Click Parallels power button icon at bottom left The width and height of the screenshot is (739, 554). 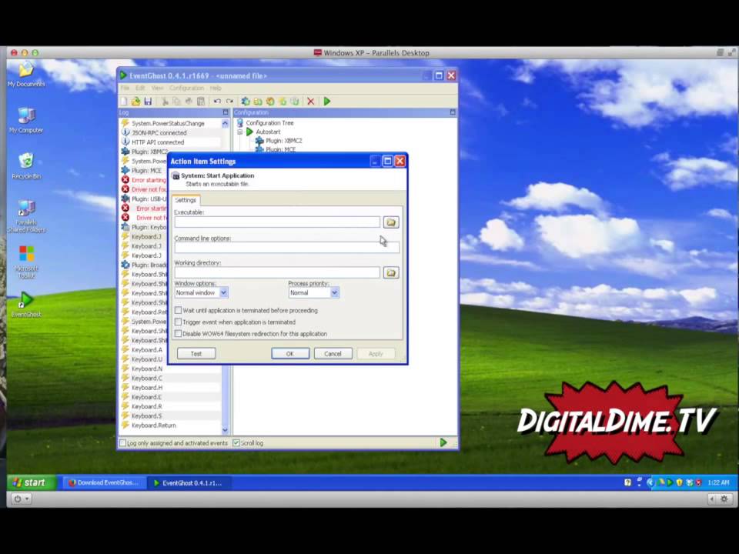[x=19, y=499]
